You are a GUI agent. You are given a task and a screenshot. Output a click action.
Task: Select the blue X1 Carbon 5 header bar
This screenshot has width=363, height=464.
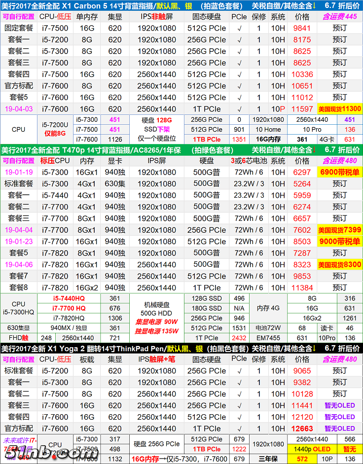pyautogui.click(x=181, y=5)
